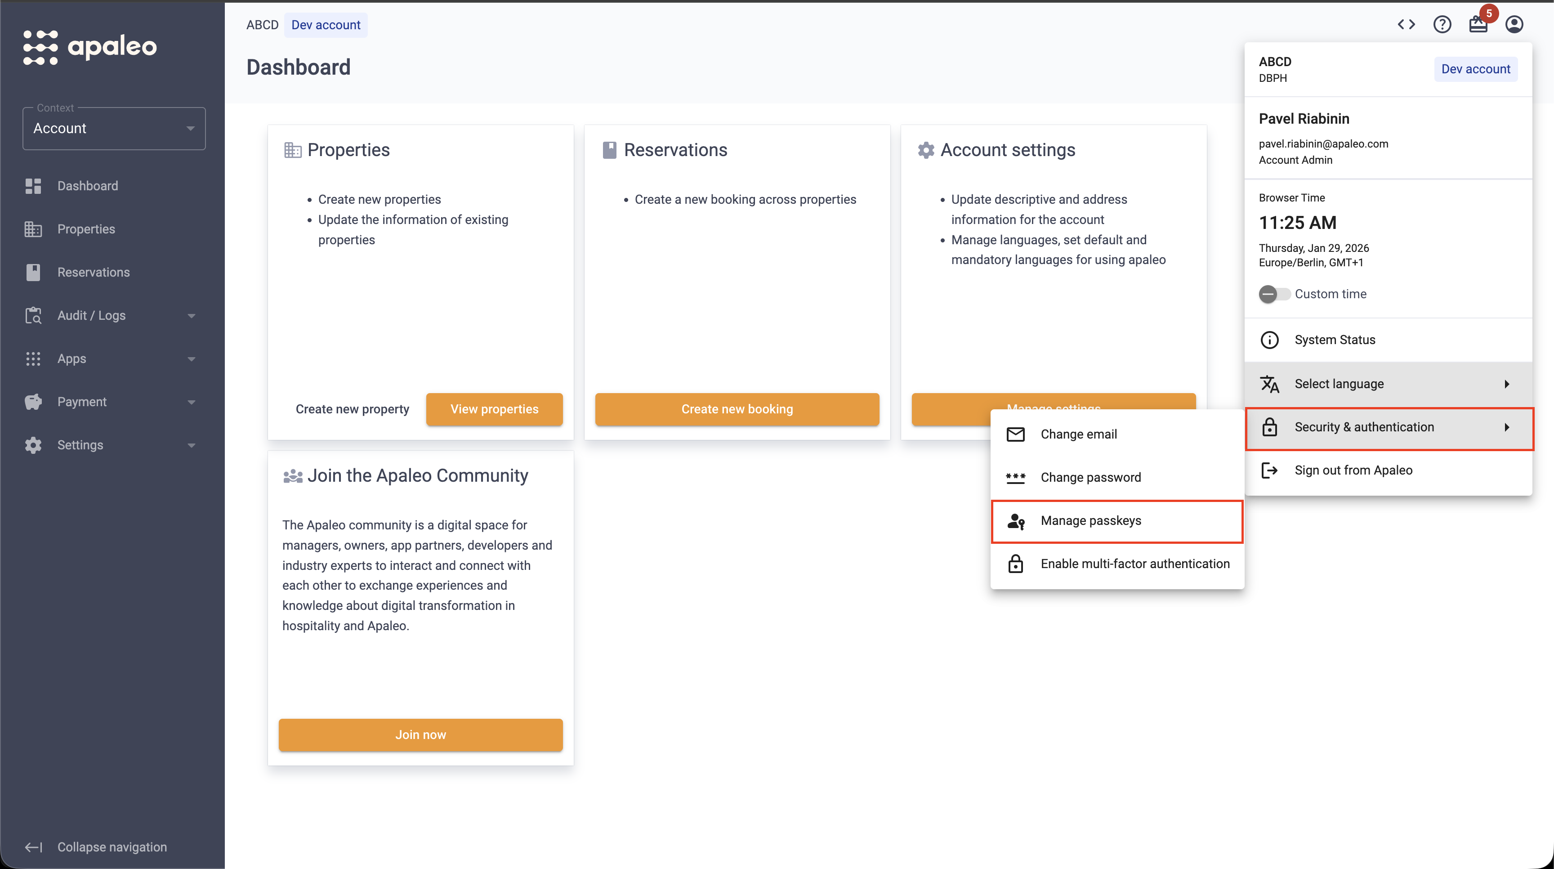Toggle the Custom time switch
This screenshot has height=869, width=1554.
point(1274,294)
